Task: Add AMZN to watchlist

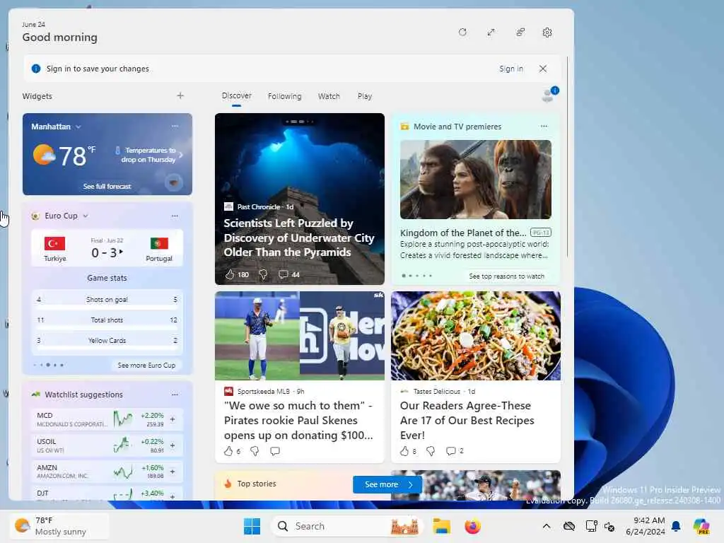Action: (173, 472)
